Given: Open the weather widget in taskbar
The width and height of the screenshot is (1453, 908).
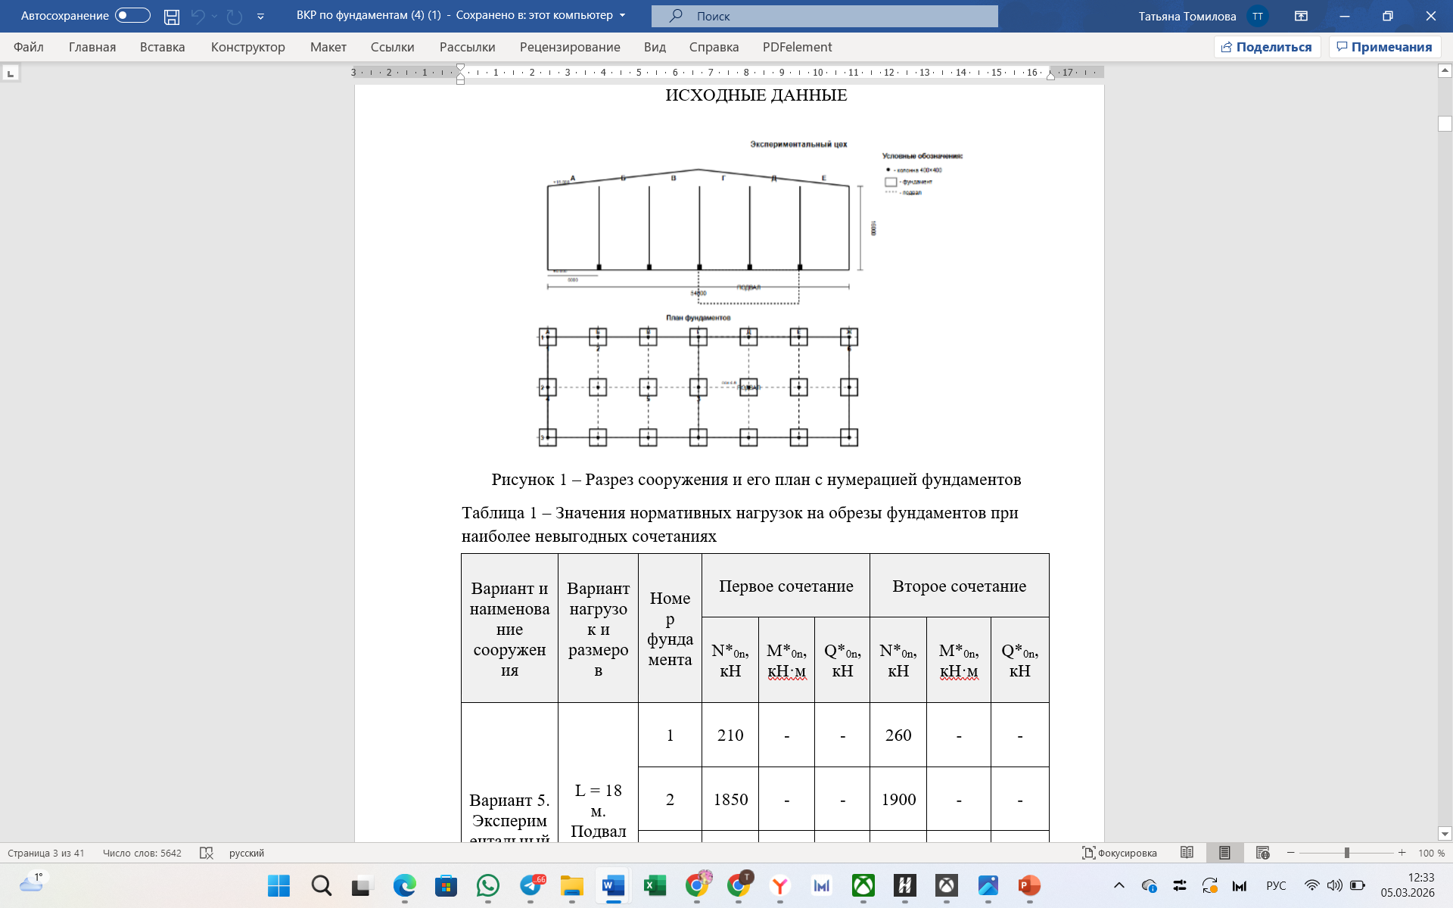Looking at the screenshot, I should [x=33, y=883].
